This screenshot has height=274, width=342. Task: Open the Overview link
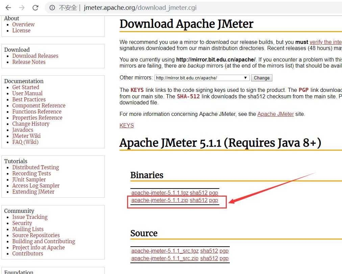click(x=23, y=24)
